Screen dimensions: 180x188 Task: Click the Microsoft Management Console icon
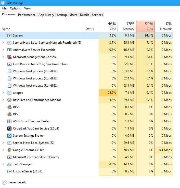tap(9, 57)
